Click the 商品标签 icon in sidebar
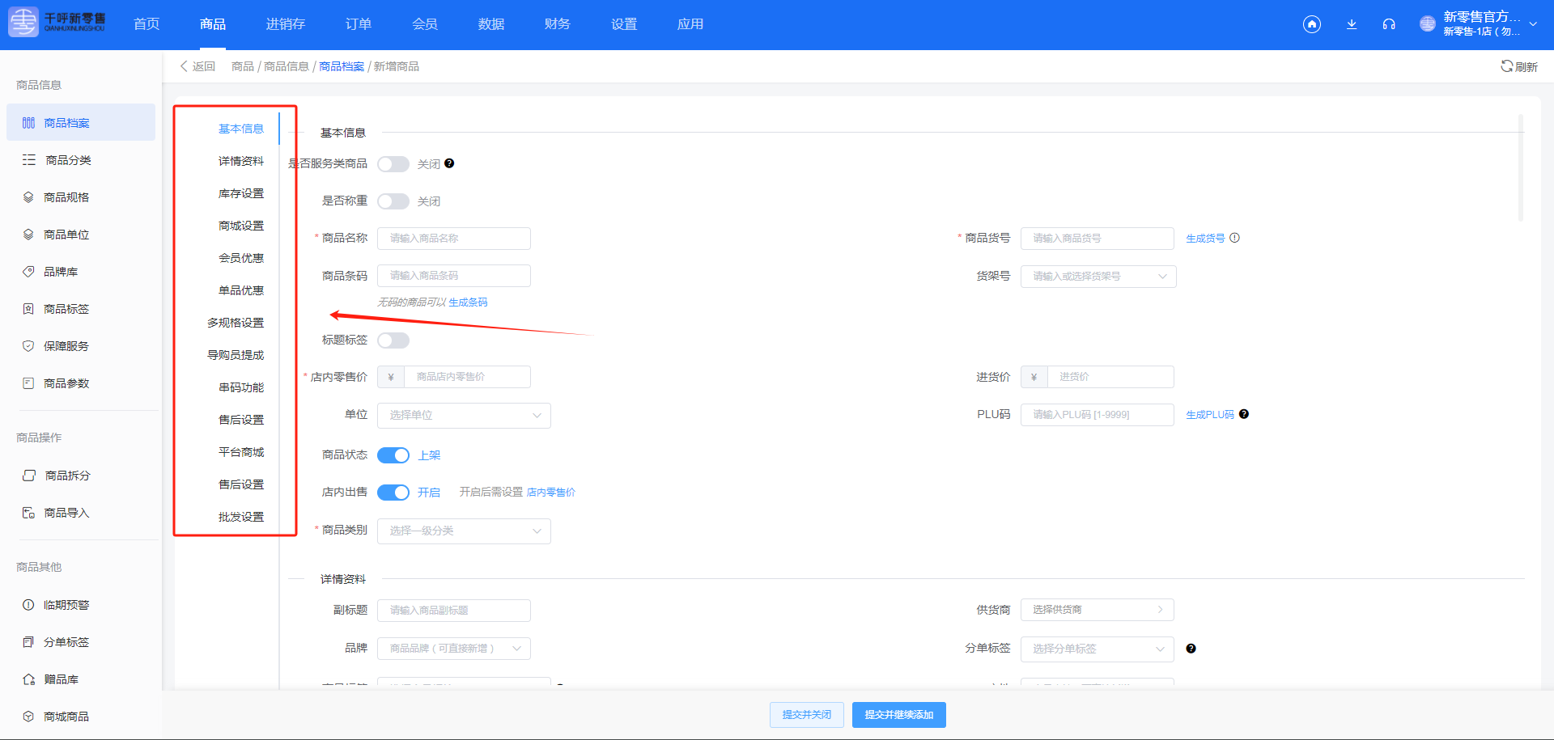Screen dimensions: 1554x740 coord(28,309)
